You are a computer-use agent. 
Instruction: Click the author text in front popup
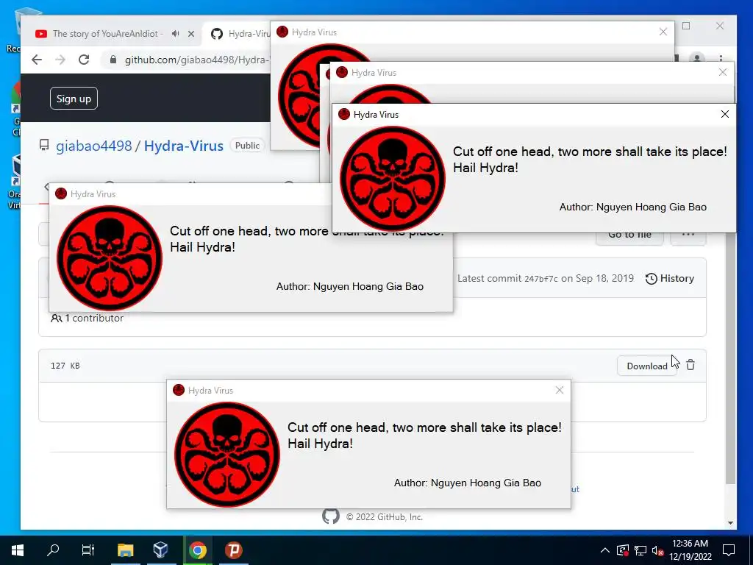coord(632,207)
